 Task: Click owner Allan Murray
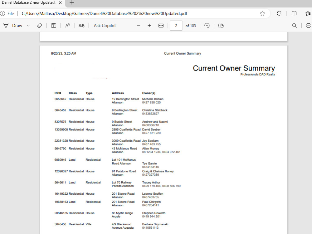coord(151,149)
